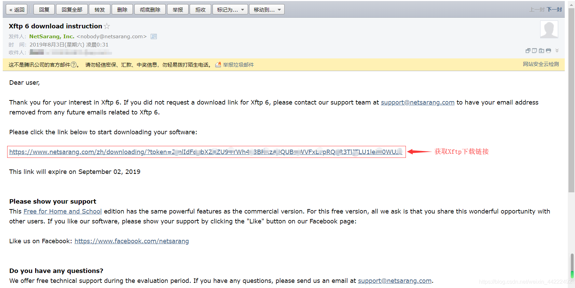Expand header details double-chevron

(557, 51)
